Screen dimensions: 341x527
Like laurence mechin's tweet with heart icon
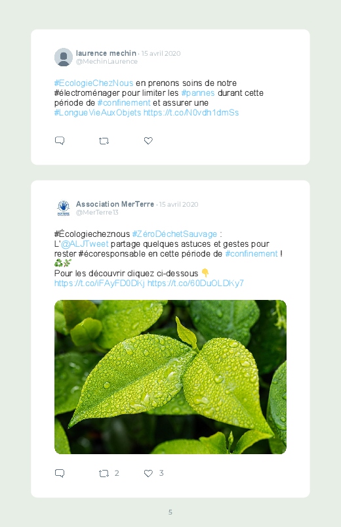coord(148,141)
